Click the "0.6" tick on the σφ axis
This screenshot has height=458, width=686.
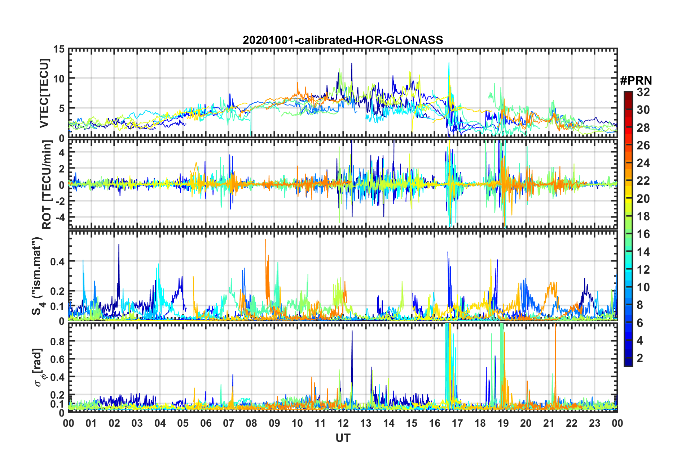57,359
